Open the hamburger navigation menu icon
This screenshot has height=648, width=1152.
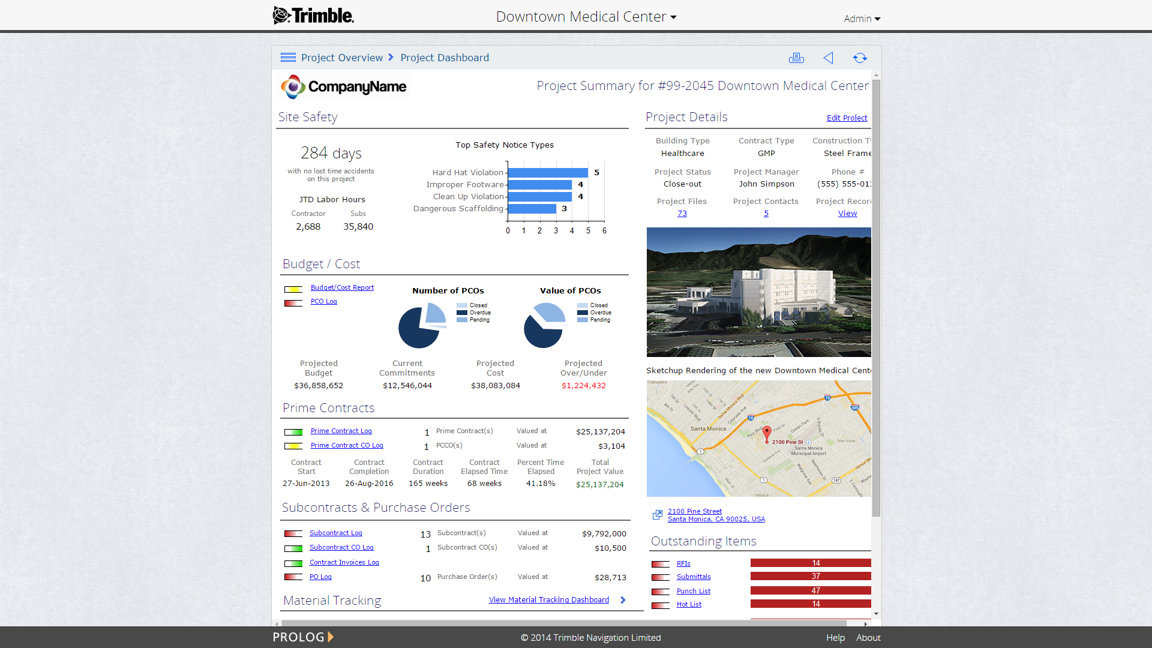pos(288,58)
